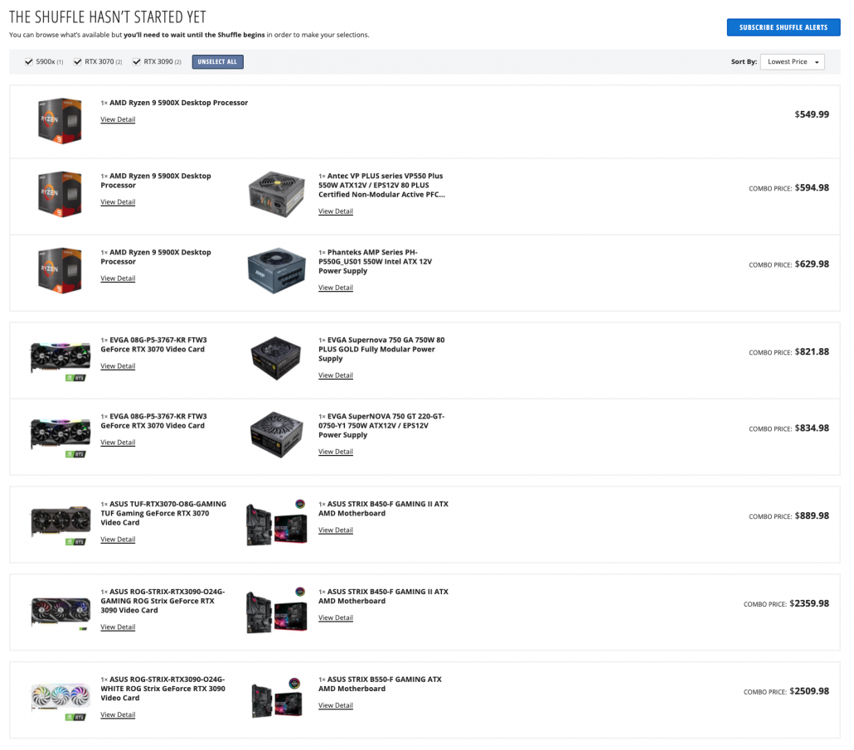854x750 pixels.
Task: Click the ASUS ROG-STRIX-RTX3090-O24G-GAMING title
Action: (163, 601)
